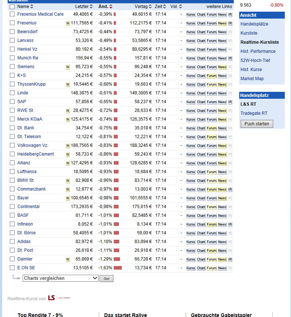Open the Kurse icon for E.ON SE
This screenshot has width=291, height=317.
click(x=191, y=268)
